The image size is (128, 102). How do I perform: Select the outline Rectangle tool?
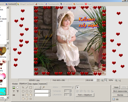point(31,87)
